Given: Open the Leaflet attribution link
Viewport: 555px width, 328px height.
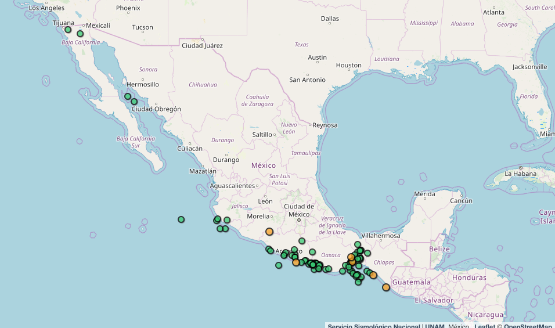Looking at the screenshot, I should [485, 326].
